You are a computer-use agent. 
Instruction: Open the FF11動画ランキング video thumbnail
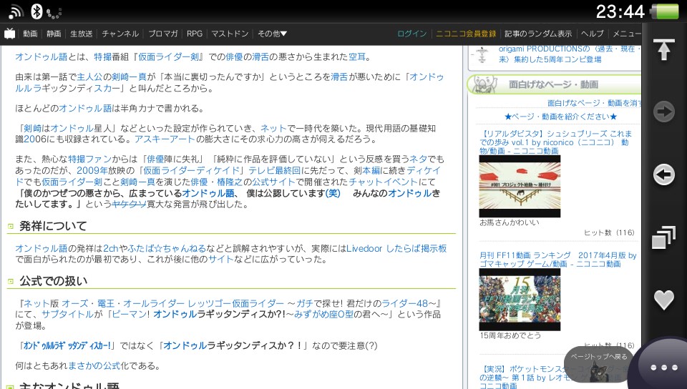click(x=520, y=300)
